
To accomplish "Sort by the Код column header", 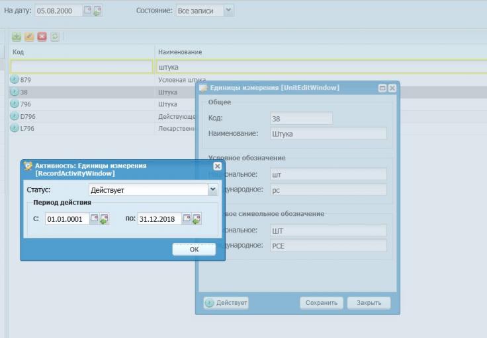I will (81, 51).
